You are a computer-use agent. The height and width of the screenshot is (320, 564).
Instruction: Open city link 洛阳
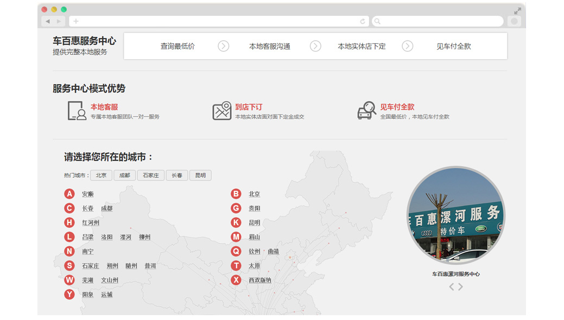(x=107, y=237)
